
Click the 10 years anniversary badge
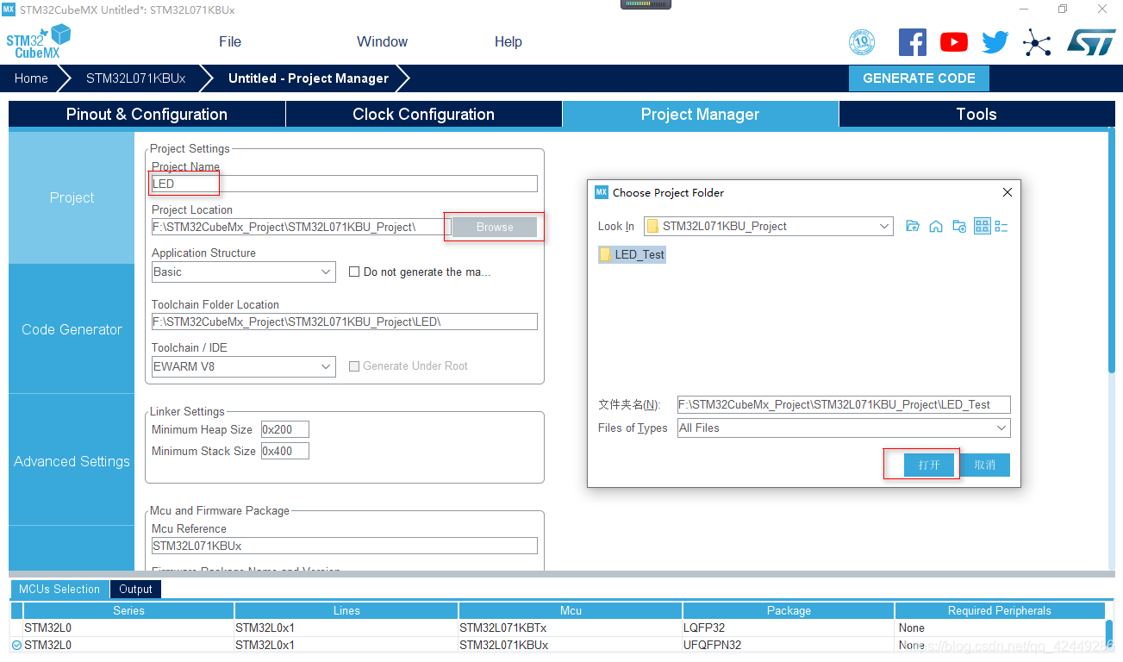pyautogui.click(x=862, y=41)
